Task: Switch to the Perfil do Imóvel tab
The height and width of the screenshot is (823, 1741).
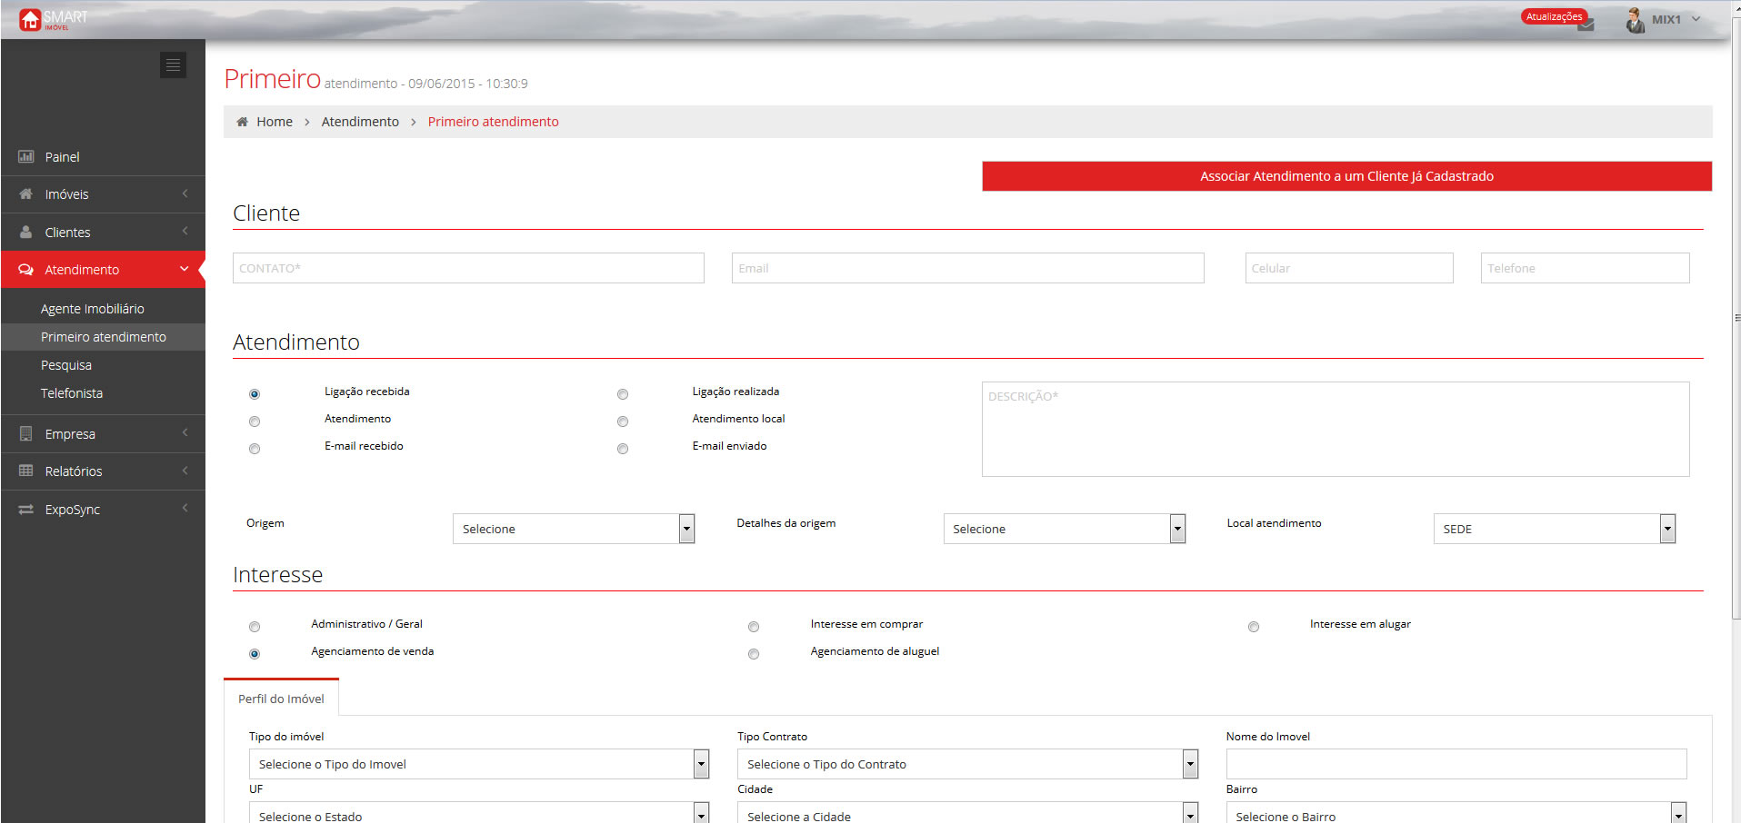Action: point(281,699)
